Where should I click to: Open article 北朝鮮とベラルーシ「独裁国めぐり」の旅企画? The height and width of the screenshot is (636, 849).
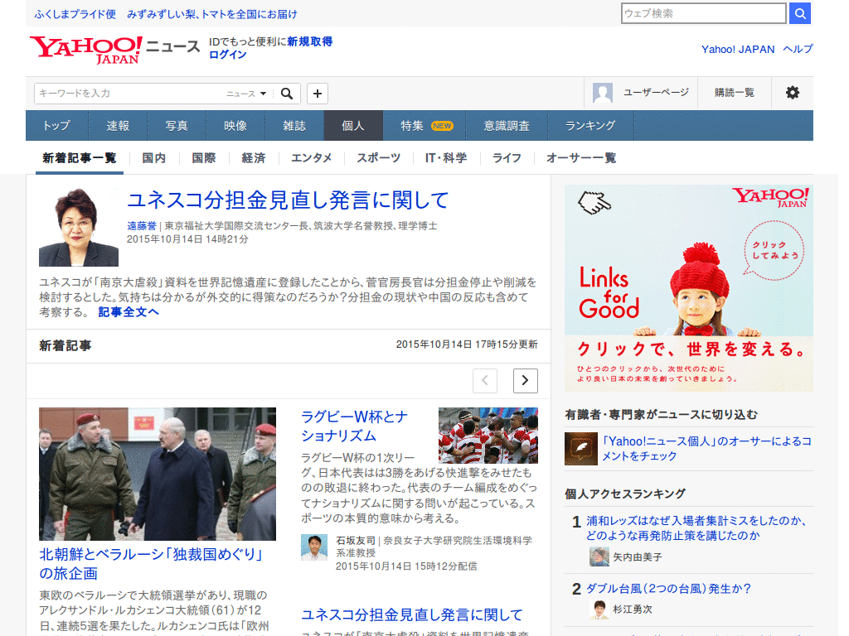click(x=151, y=563)
